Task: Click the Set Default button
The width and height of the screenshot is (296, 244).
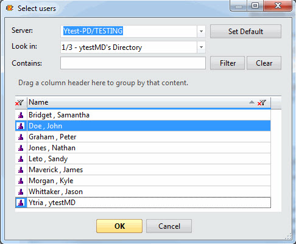Action: [245, 32]
